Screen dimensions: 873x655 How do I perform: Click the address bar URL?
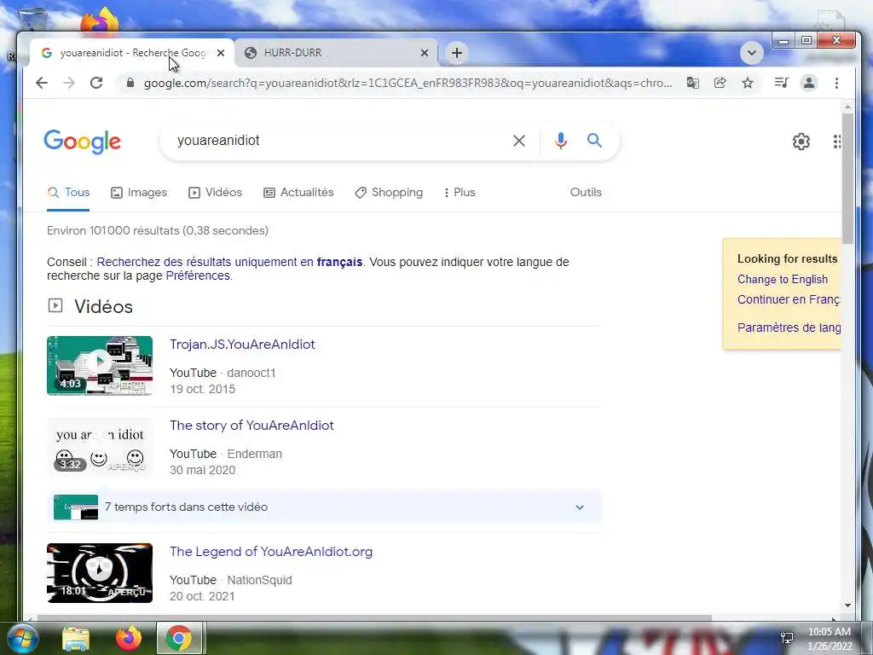point(408,83)
